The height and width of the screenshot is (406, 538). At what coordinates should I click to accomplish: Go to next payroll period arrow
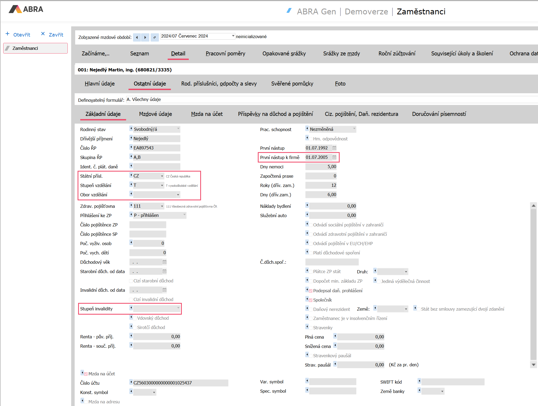coord(145,37)
